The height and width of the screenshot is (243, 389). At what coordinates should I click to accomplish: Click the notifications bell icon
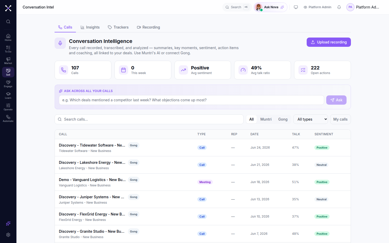pyautogui.click(x=339, y=7)
